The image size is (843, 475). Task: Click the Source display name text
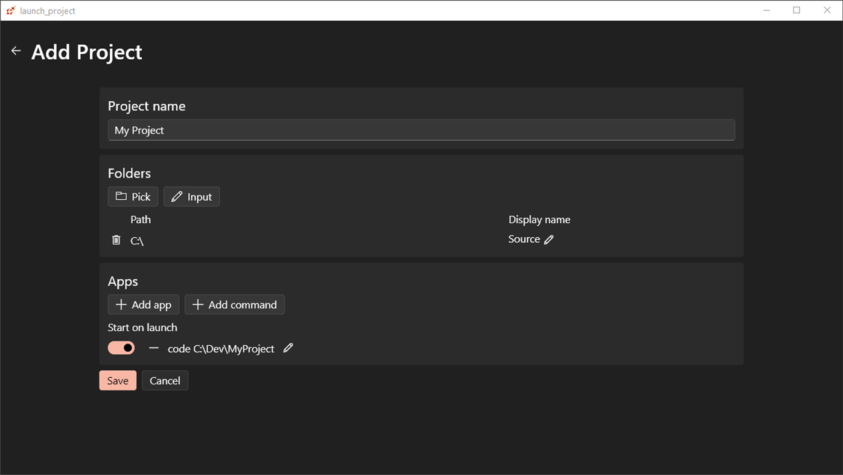(524, 239)
